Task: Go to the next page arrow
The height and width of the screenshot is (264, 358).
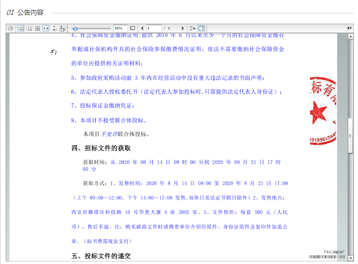Action: 183,28
